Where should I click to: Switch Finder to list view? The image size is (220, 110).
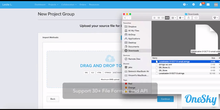[159, 18]
